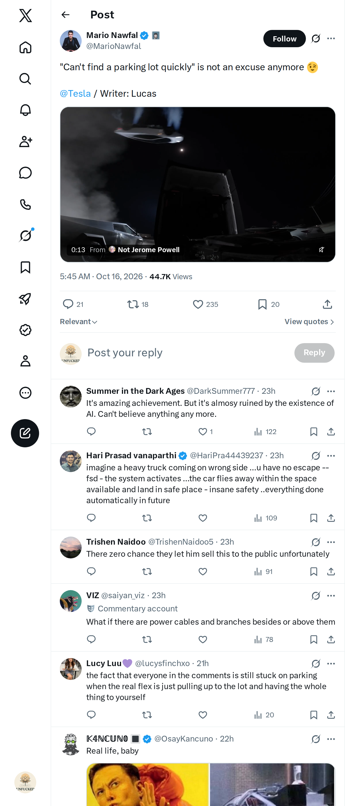Bookmark the main post showing 20 bookmarks
The image size is (345, 806).
(262, 304)
